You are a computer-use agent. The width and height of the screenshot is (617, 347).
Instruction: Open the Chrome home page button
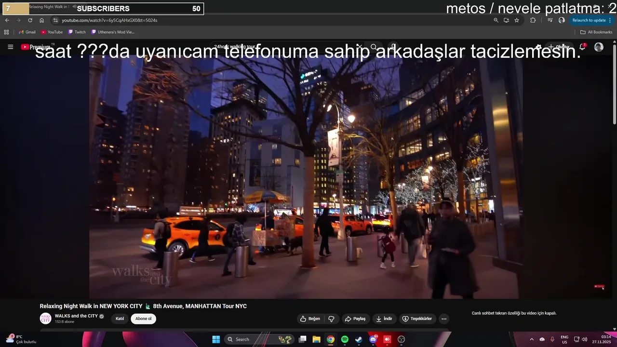coord(41,20)
